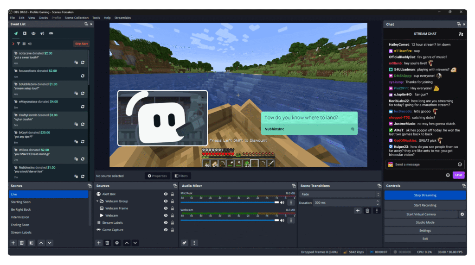Viewport: 475px width, 265px height.
Task: Hide the Game Capture source
Action: [166, 230]
